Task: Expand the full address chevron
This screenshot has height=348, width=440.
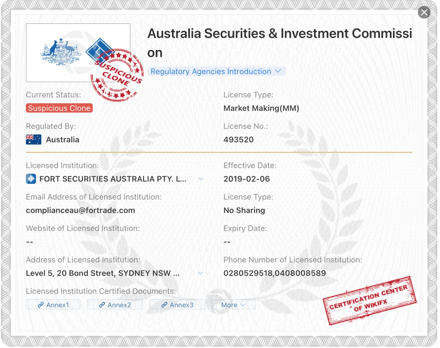Action: [200, 273]
